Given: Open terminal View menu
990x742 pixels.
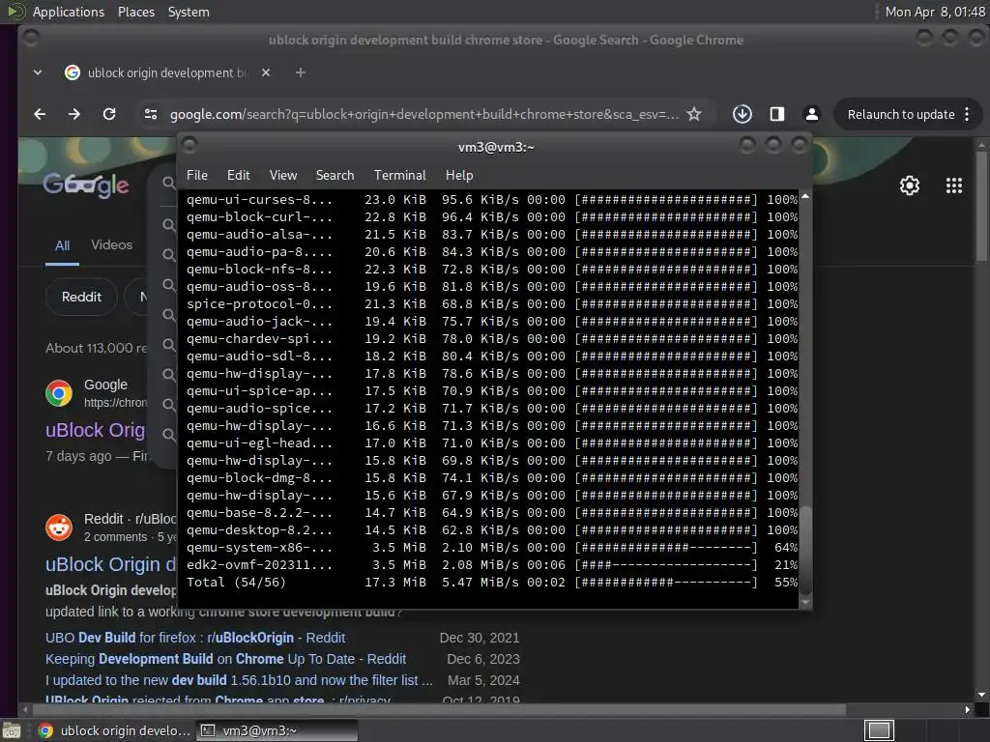Looking at the screenshot, I should pyautogui.click(x=283, y=175).
